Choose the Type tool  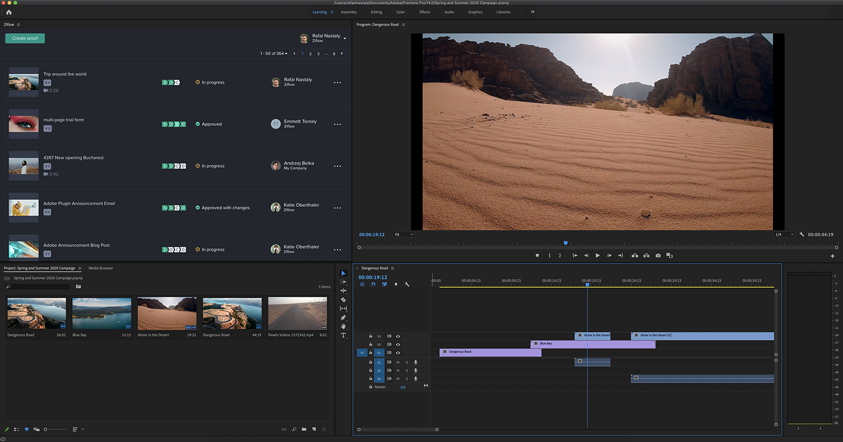click(x=343, y=335)
